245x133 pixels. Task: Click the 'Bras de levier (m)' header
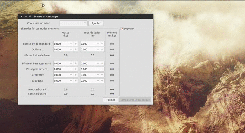point(92,34)
